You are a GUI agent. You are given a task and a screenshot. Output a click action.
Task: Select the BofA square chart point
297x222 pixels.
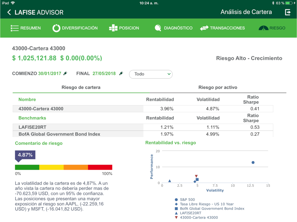point(197,180)
